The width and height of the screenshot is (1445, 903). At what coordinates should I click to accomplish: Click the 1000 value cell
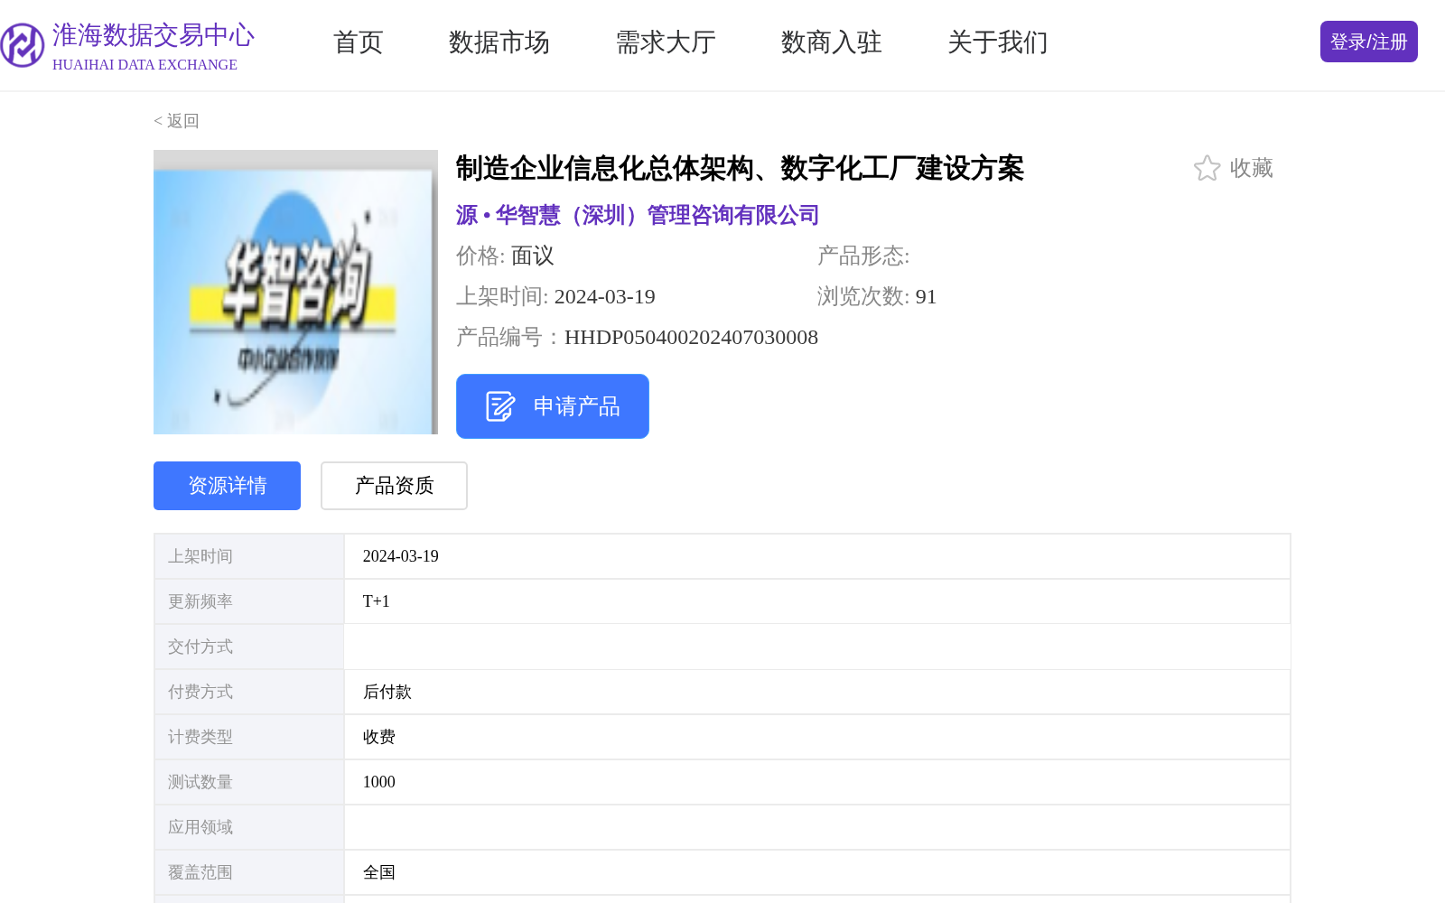point(816,782)
